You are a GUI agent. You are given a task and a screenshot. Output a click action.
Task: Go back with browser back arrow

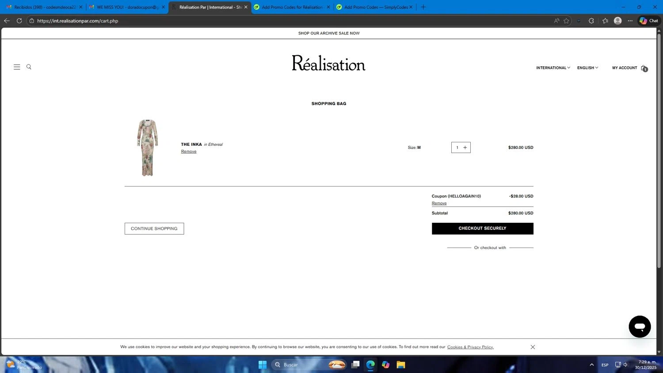(x=7, y=21)
